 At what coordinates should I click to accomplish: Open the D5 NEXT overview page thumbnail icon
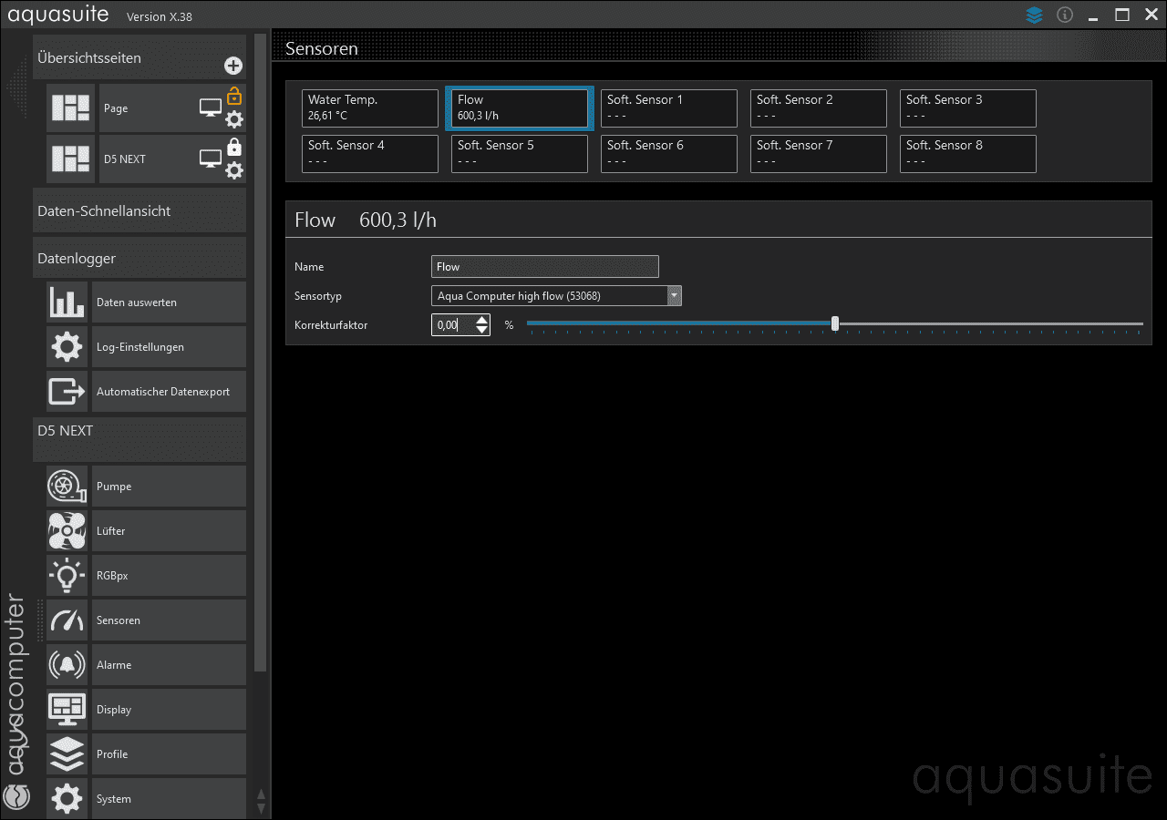pos(70,159)
